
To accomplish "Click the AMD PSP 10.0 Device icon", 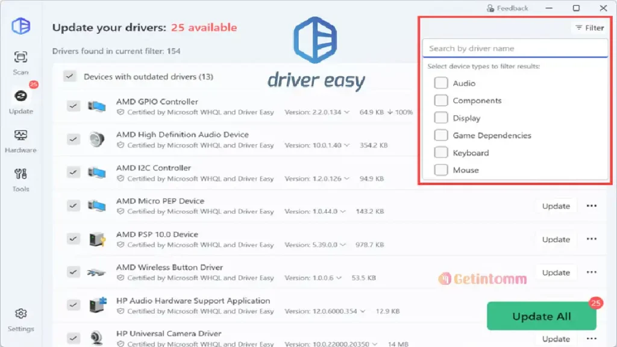I will tap(97, 239).
